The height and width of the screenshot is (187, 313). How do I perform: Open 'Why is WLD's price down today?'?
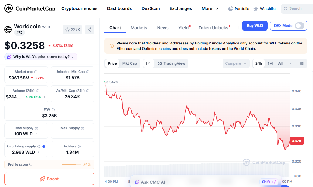[40, 57]
